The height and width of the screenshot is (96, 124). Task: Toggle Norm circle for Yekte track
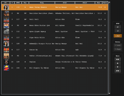[x=105, y=56]
